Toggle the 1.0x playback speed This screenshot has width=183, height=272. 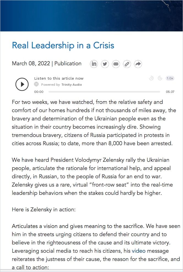(x=170, y=78)
